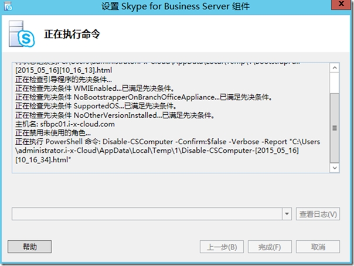Click the 完成(F) button
354x266 pixels.
pyautogui.click(x=270, y=247)
